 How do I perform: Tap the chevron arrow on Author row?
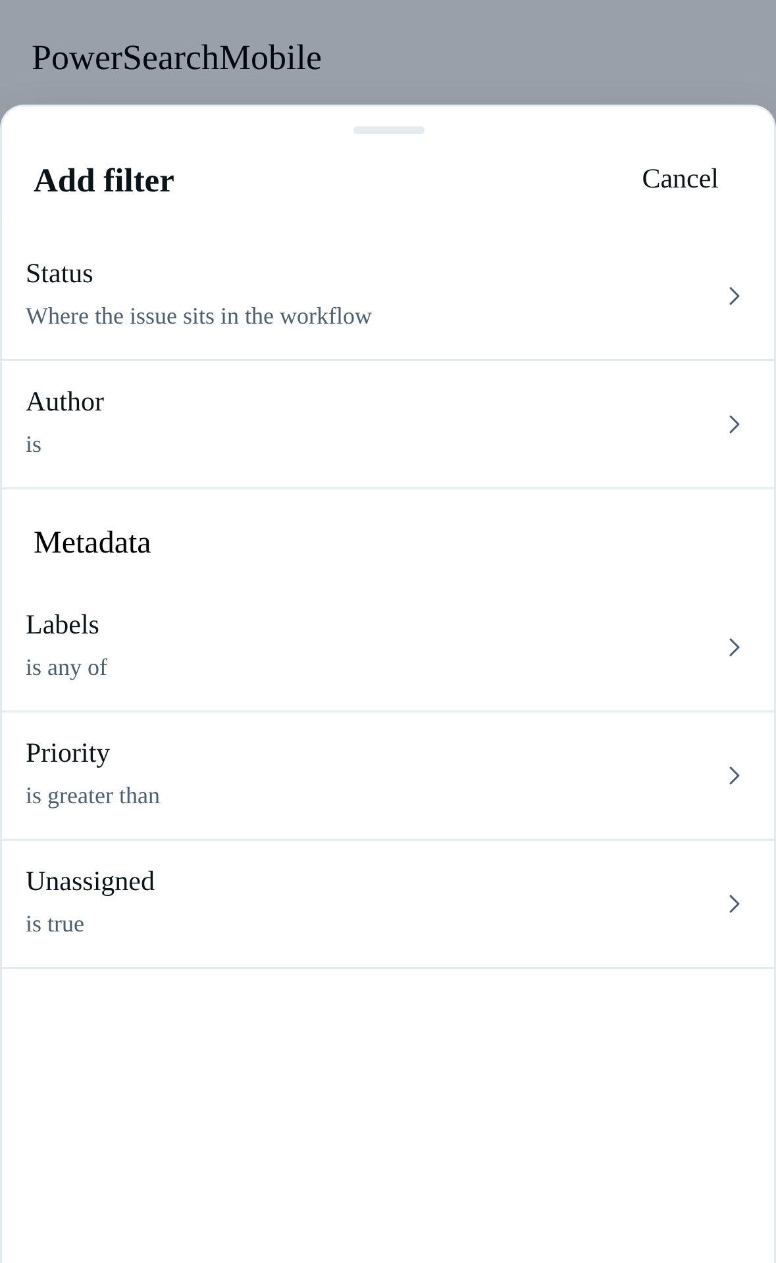coord(735,424)
